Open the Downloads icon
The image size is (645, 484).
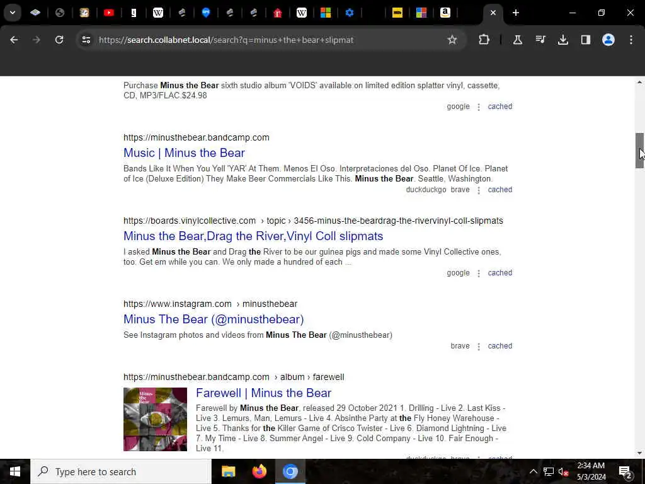563,40
